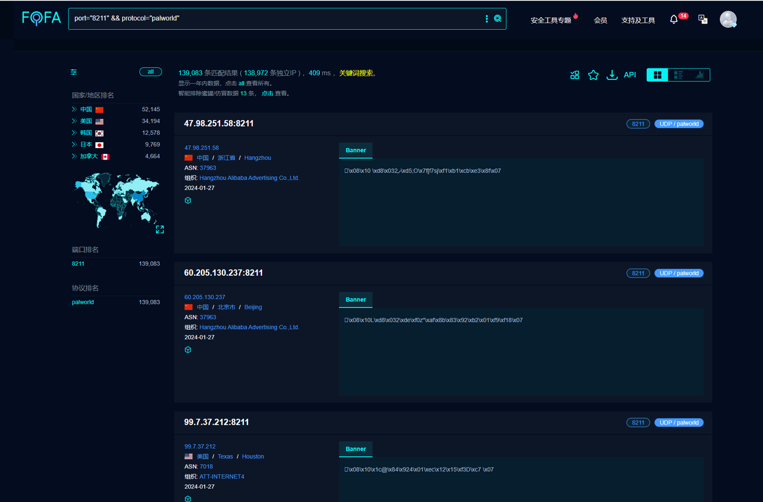Click the 60.205.130.237 IP link
Viewport: 763px width, 502px height.
click(x=205, y=297)
